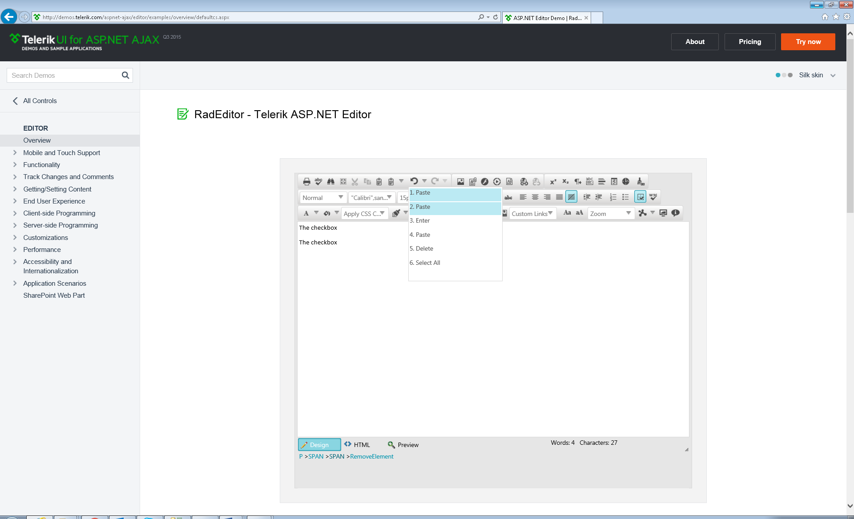The width and height of the screenshot is (854, 519).
Task: Toggle the highlighted track changes button
Action: (640, 197)
